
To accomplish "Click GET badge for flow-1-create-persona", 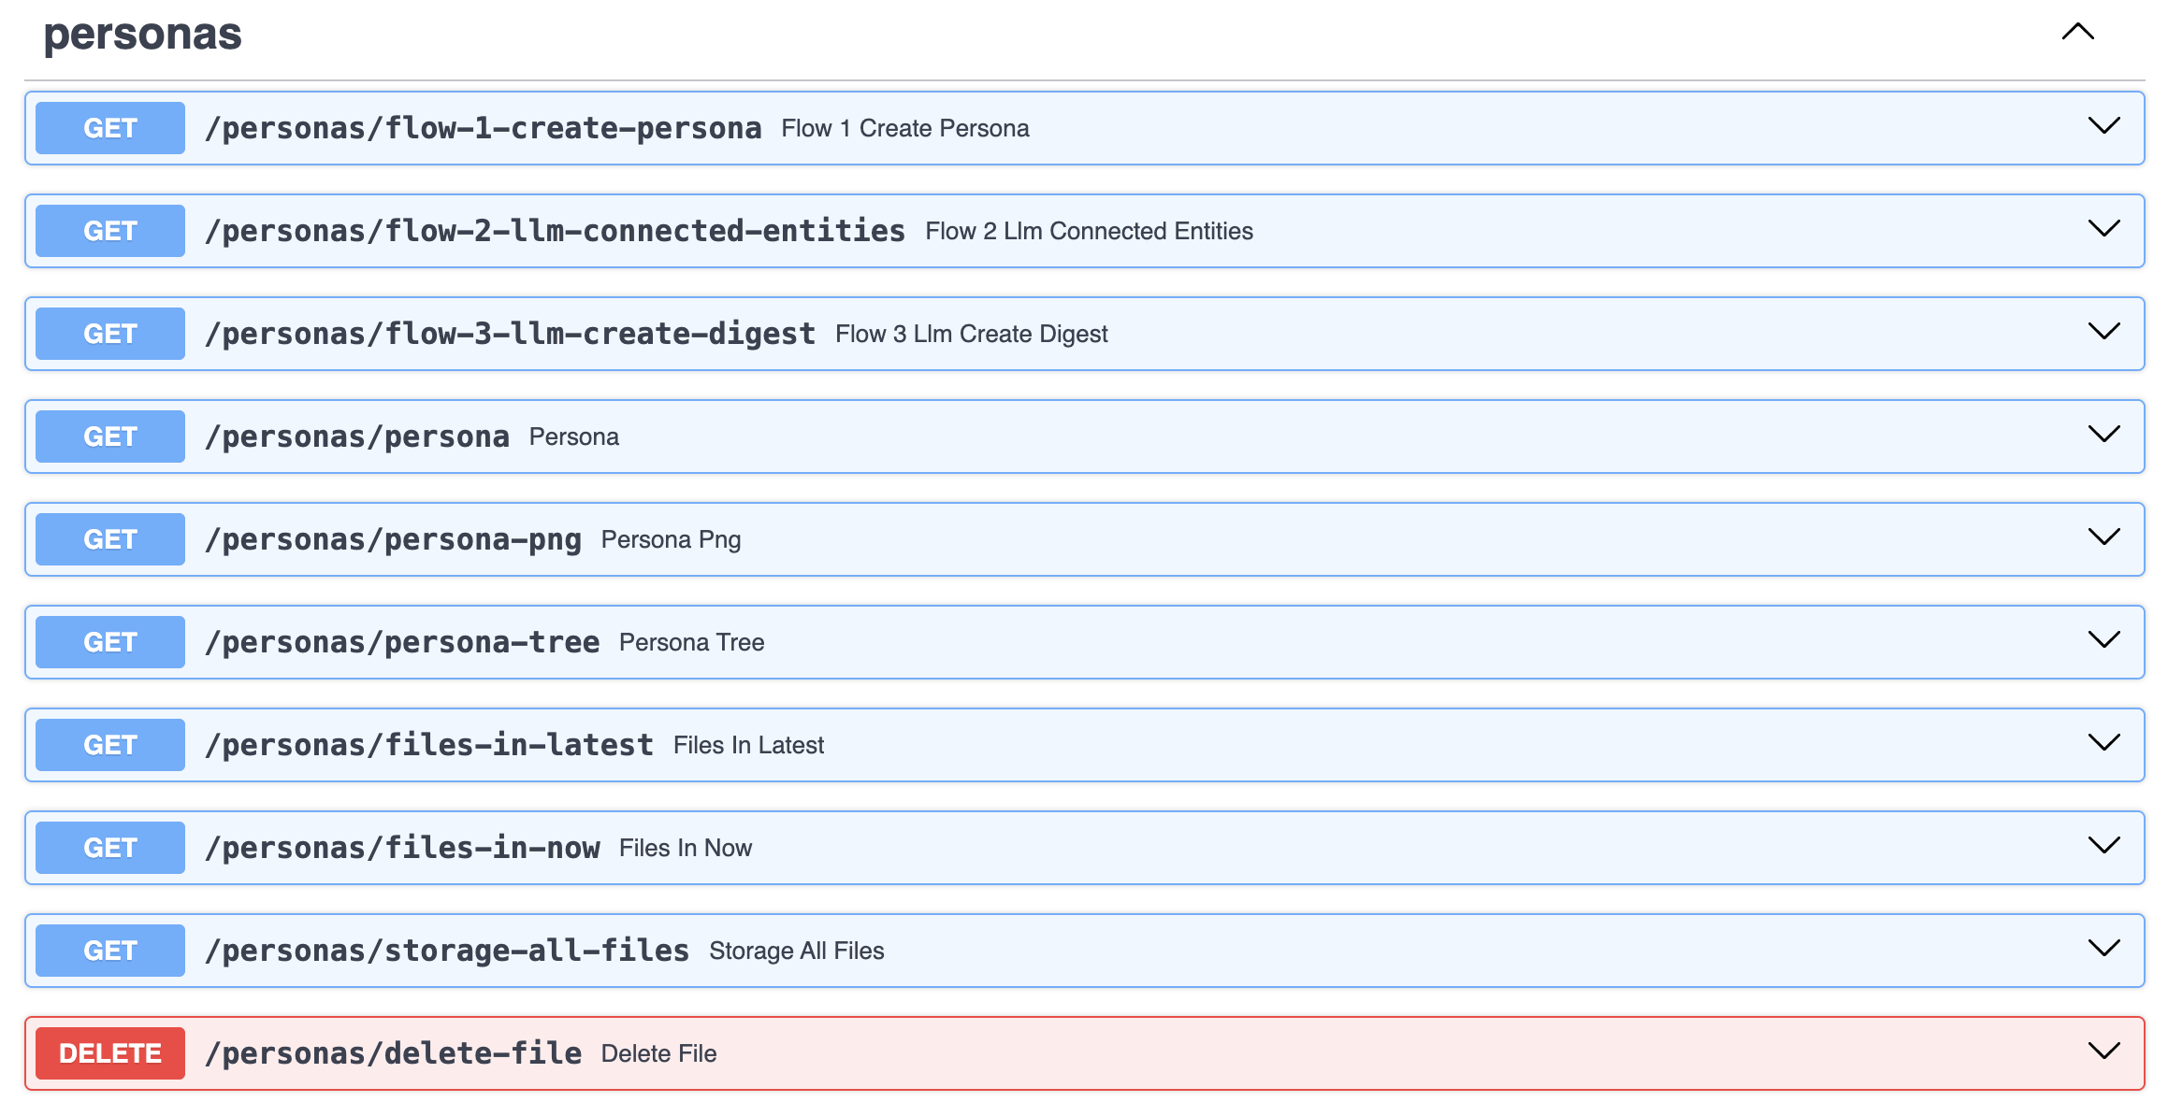I will coord(110,128).
